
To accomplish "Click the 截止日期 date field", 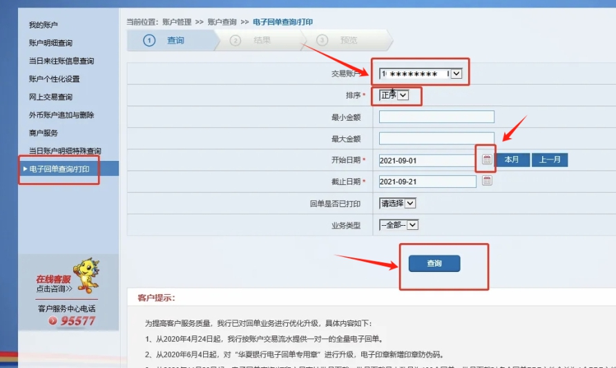I will tap(427, 182).
